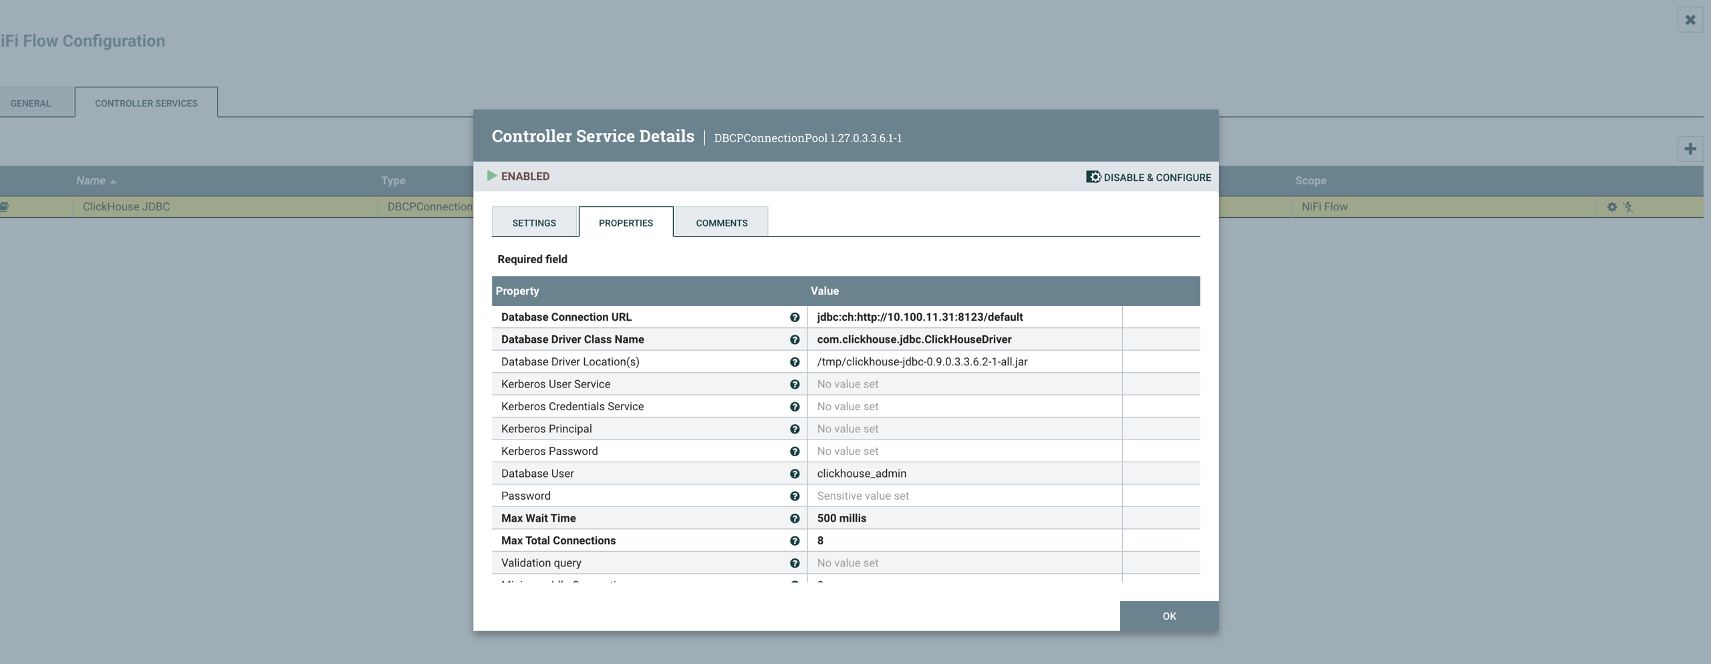Screen dimensions: 1711x664
Task: Select the Controller Services tab
Action: coord(146,102)
